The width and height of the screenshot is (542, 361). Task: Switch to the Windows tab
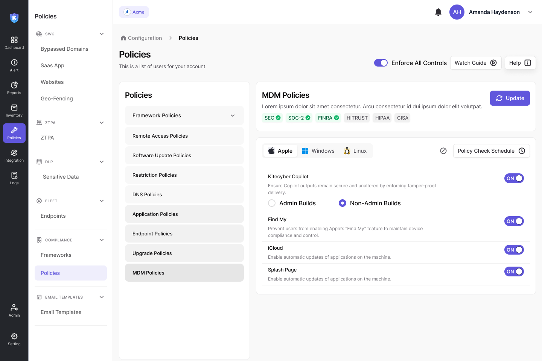(x=318, y=151)
